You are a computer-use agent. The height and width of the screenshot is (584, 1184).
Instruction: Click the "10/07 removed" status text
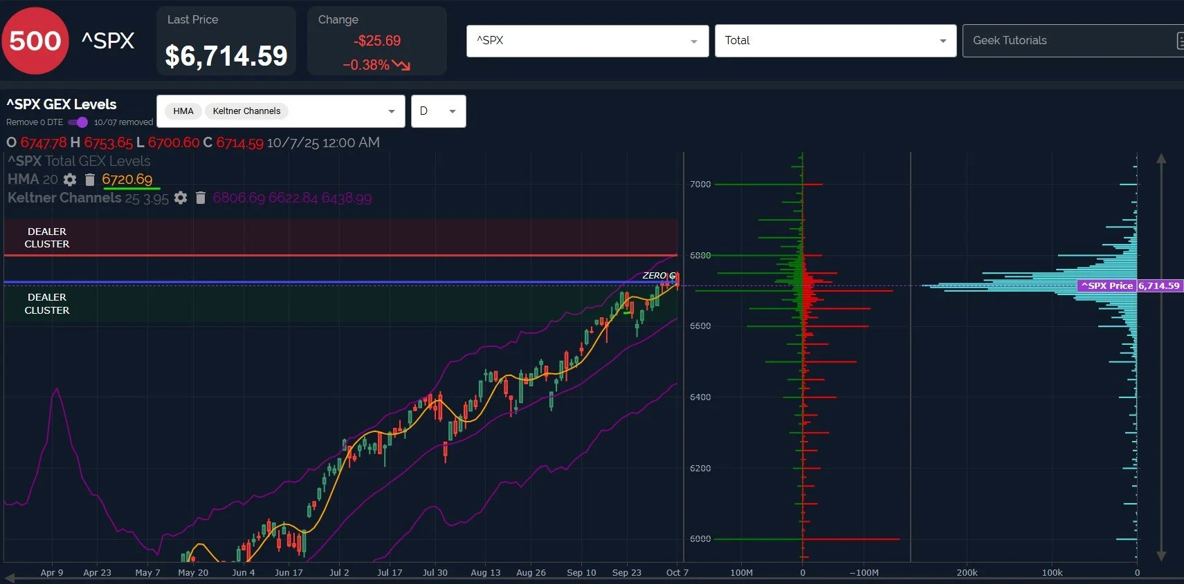(x=123, y=122)
